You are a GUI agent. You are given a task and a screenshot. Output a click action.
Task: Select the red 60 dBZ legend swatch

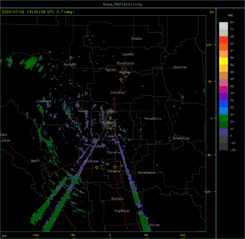coord(223,40)
